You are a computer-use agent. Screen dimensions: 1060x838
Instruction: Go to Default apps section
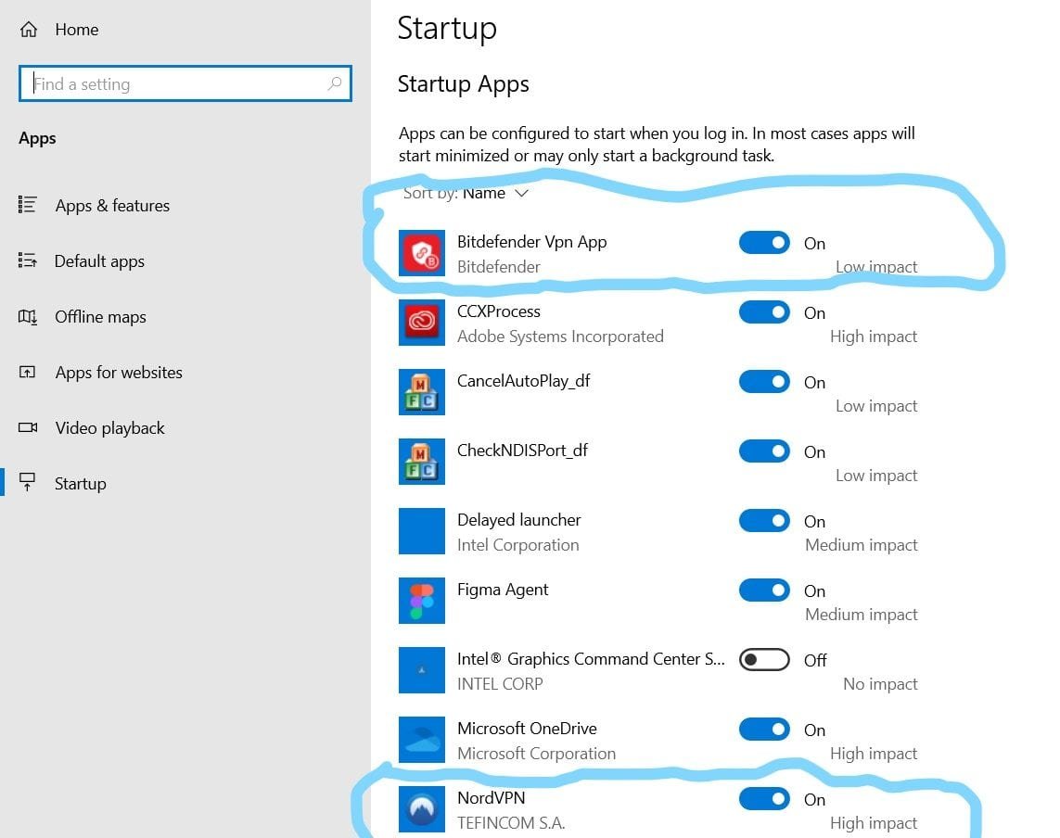tap(99, 261)
